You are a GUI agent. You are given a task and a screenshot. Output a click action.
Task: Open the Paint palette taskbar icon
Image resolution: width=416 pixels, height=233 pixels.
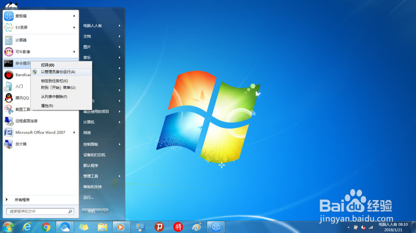pyautogui.click(x=197, y=227)
